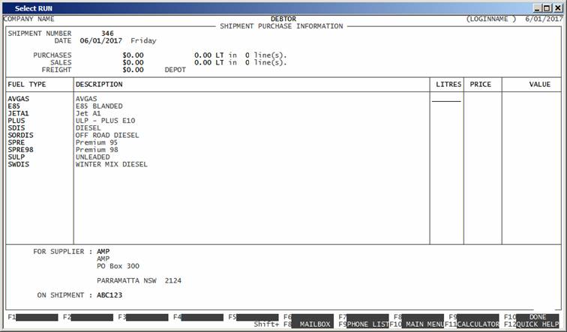567x332 pixels.
Task: Maximize the Select RUN window
Action: [x=547, y=8]
